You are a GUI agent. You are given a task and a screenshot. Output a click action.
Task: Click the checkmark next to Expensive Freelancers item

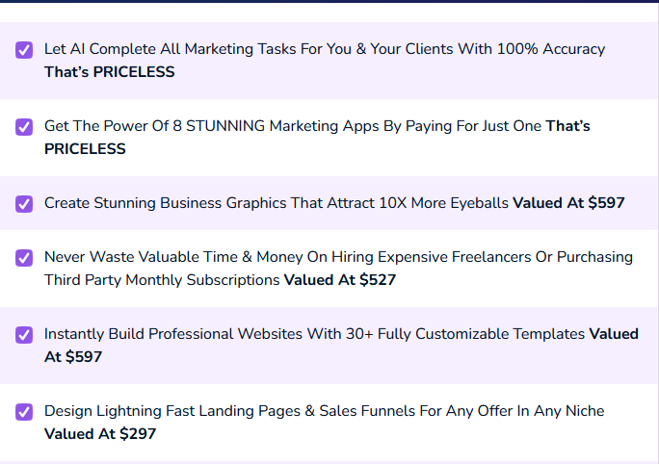(x=25, y=258)
